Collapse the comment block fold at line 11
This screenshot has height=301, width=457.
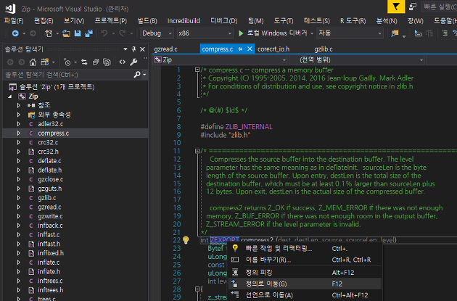pyautogui.click(x=197, y=151)
